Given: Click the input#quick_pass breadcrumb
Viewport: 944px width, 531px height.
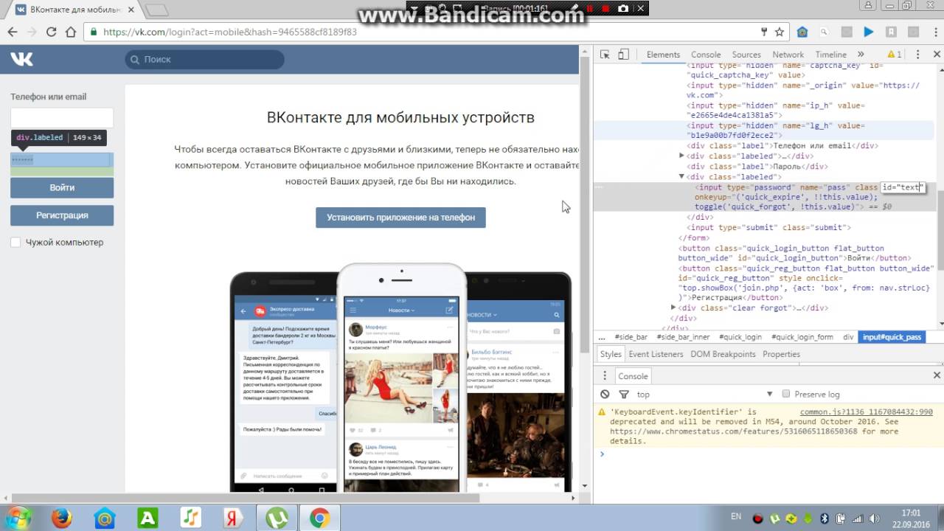Looking at the screenshot, I should point(892,337).
